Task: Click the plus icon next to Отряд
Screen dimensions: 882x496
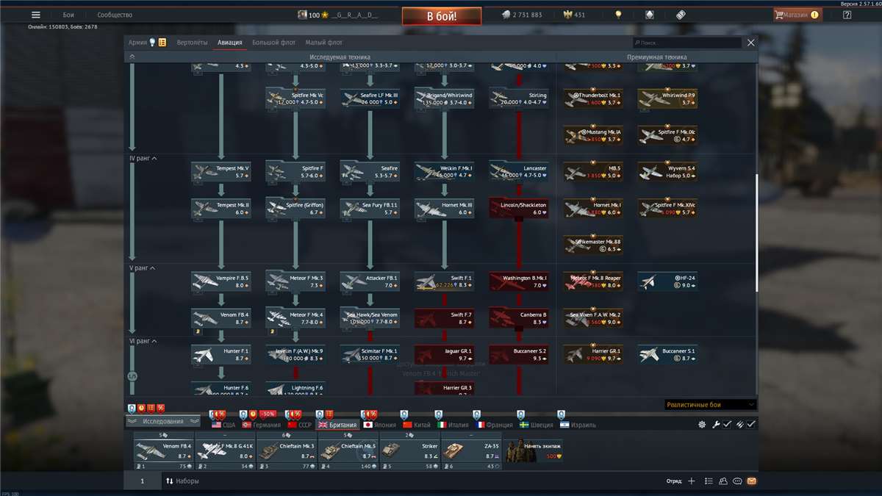Action: tap(691, 481)
